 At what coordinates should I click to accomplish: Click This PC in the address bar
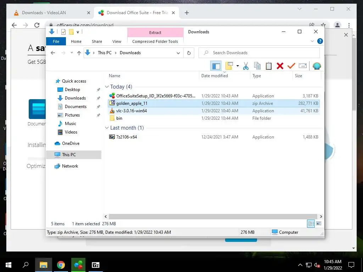[105, 53]
